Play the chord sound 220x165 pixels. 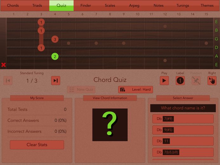coord(164,81)
